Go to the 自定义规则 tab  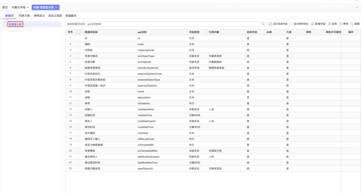pos(55,16)
